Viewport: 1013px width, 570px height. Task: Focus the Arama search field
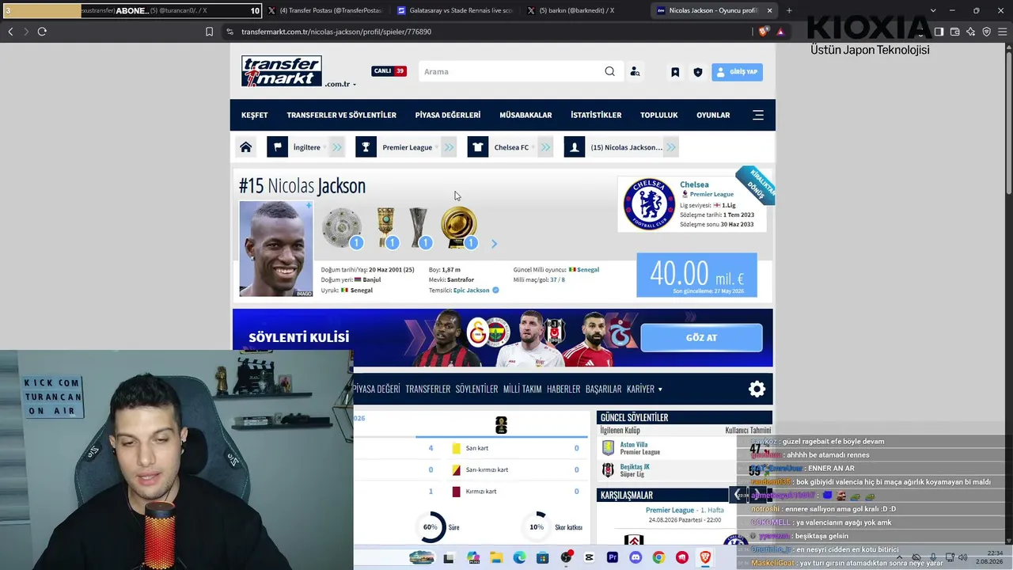pos(510,71)
